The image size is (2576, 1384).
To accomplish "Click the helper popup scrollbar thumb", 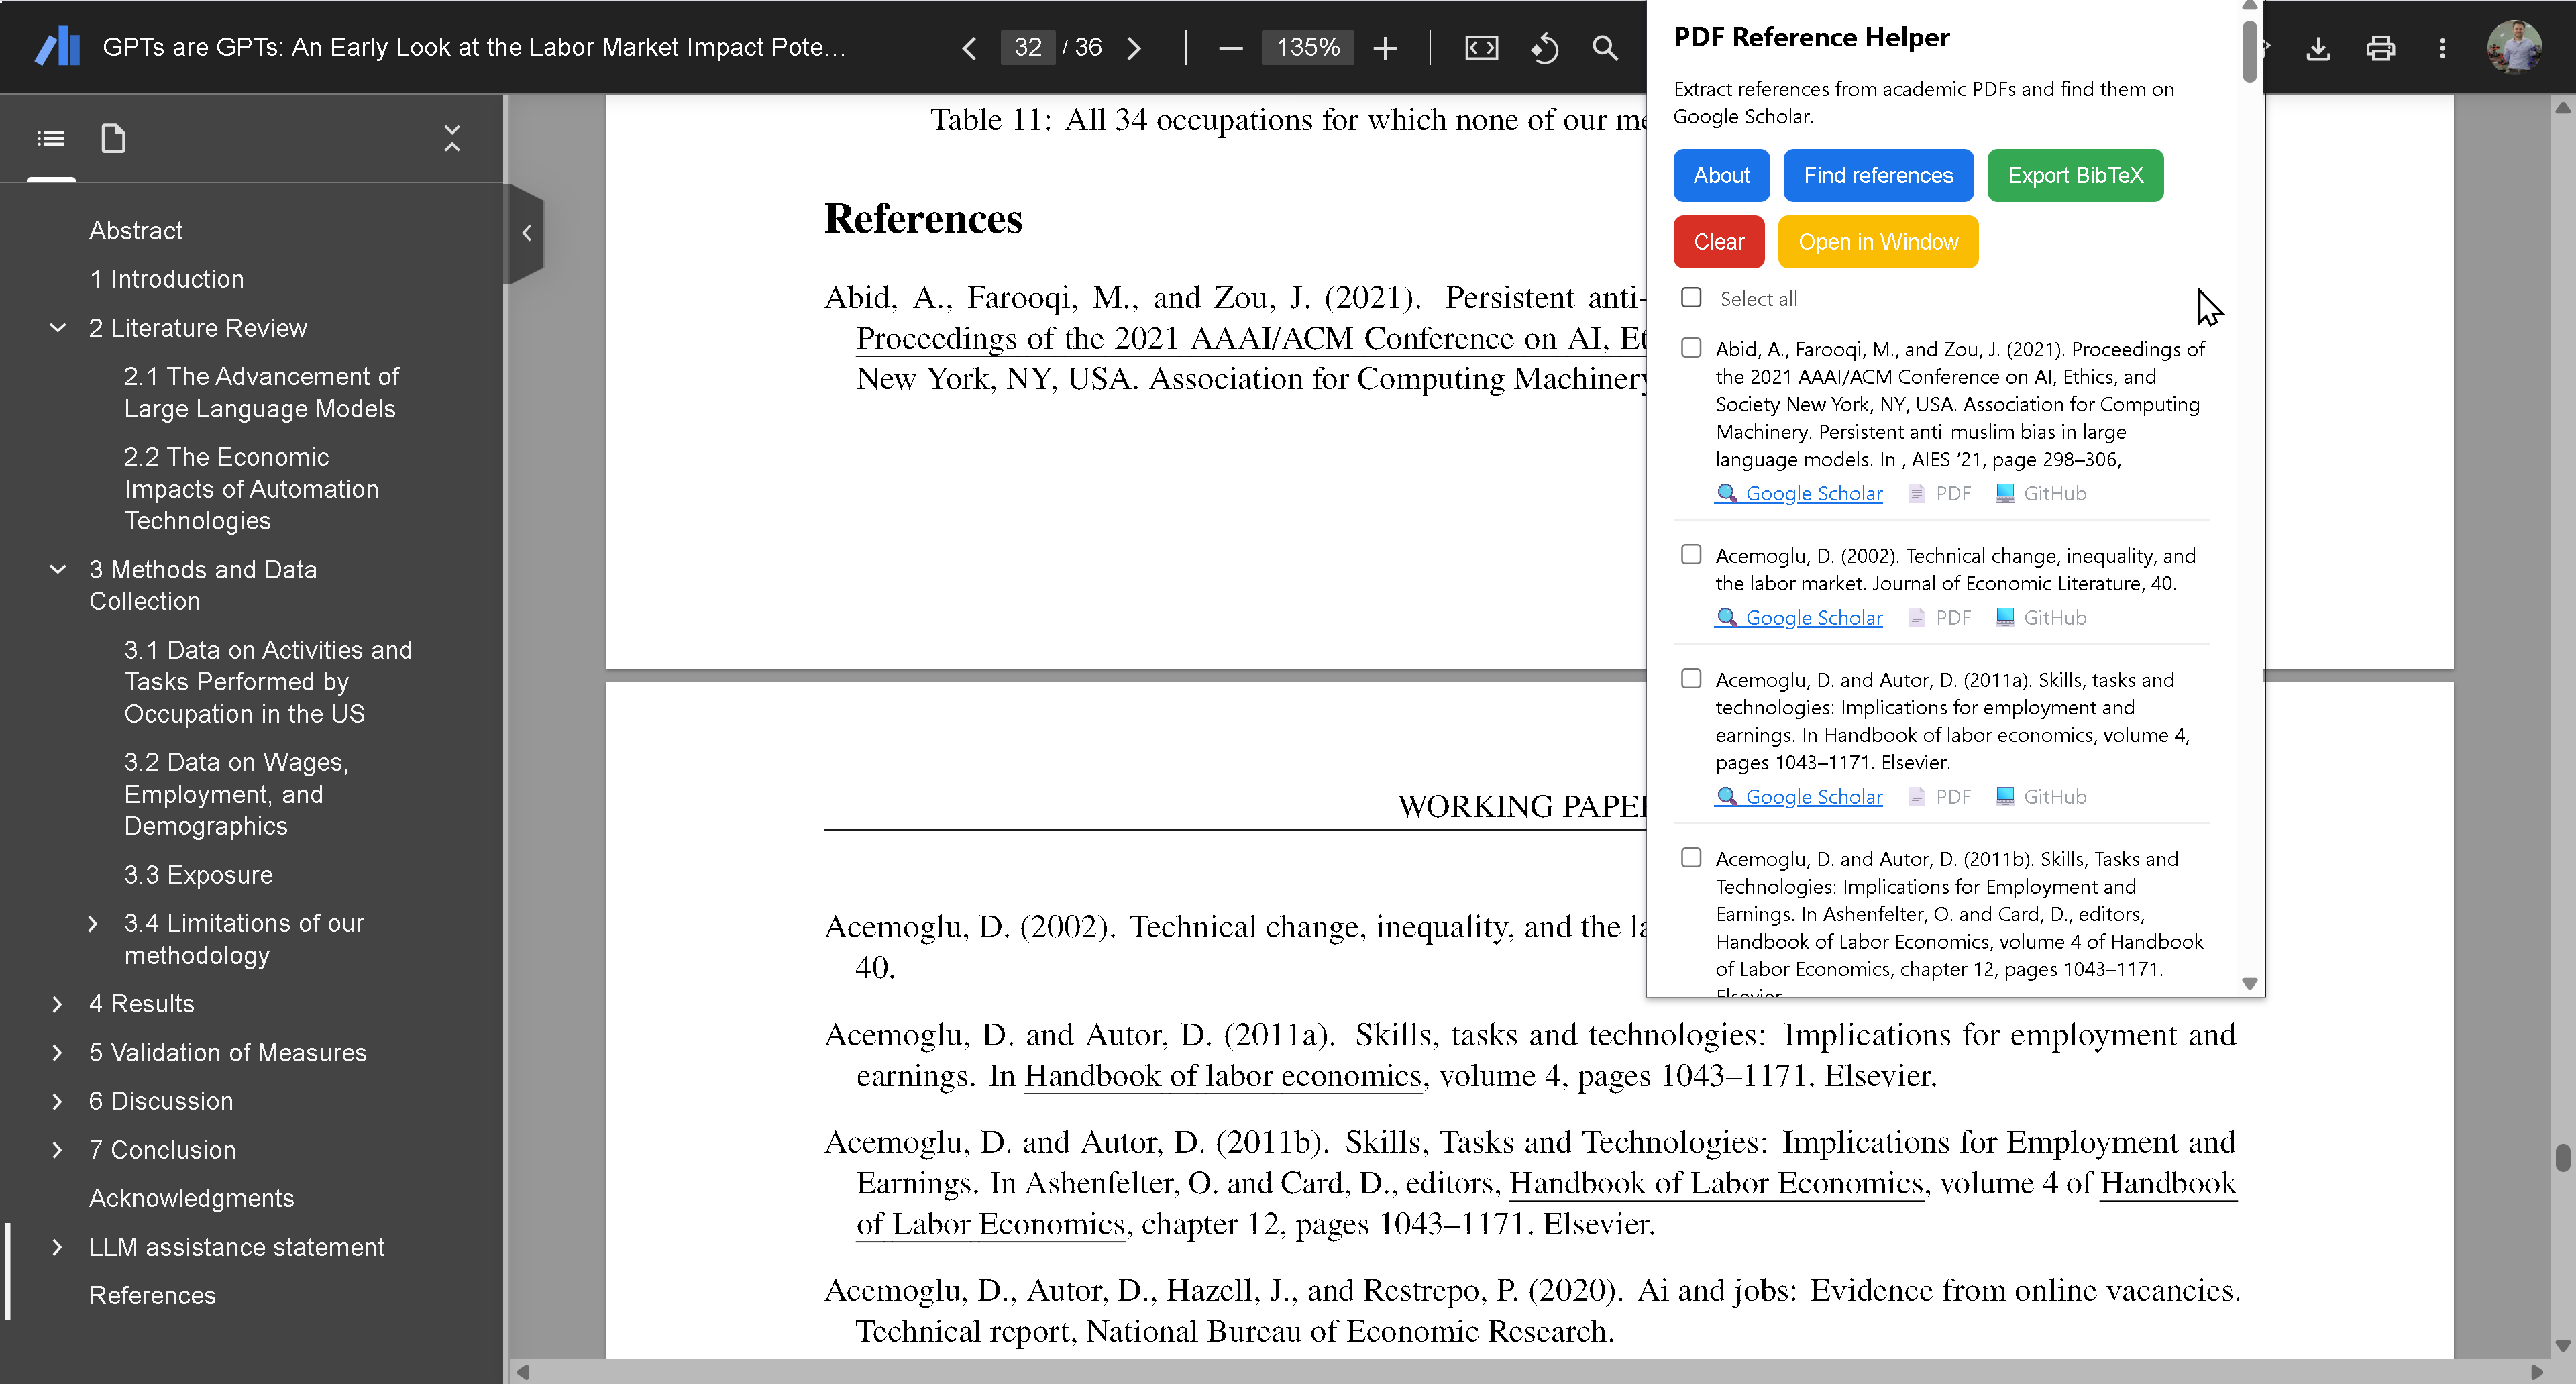I will point(2249,52).
